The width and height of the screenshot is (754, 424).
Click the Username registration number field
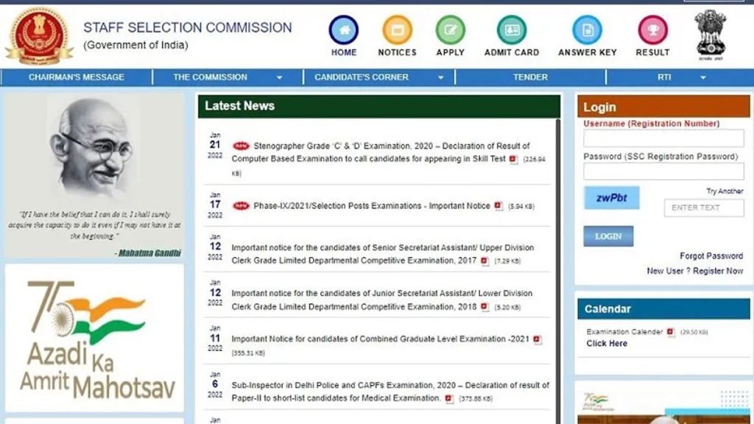[x=663, y=138]
